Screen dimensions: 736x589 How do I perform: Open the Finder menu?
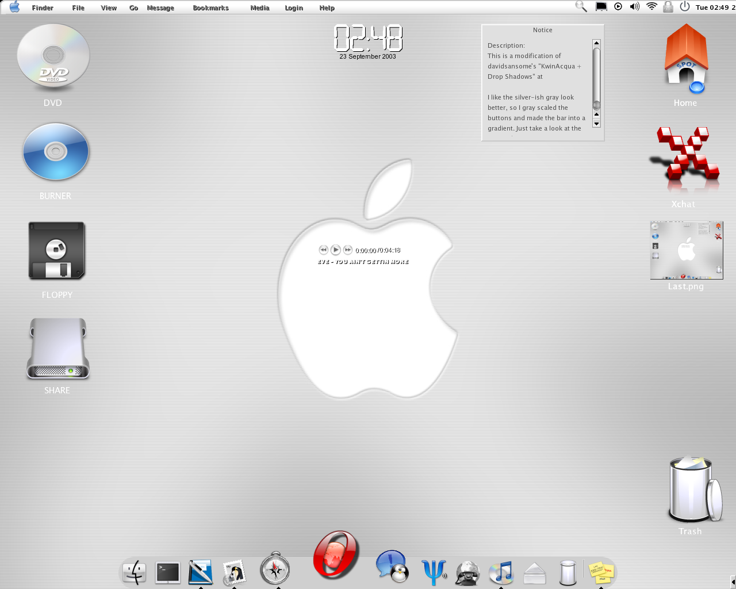click(x=43, y=8)
